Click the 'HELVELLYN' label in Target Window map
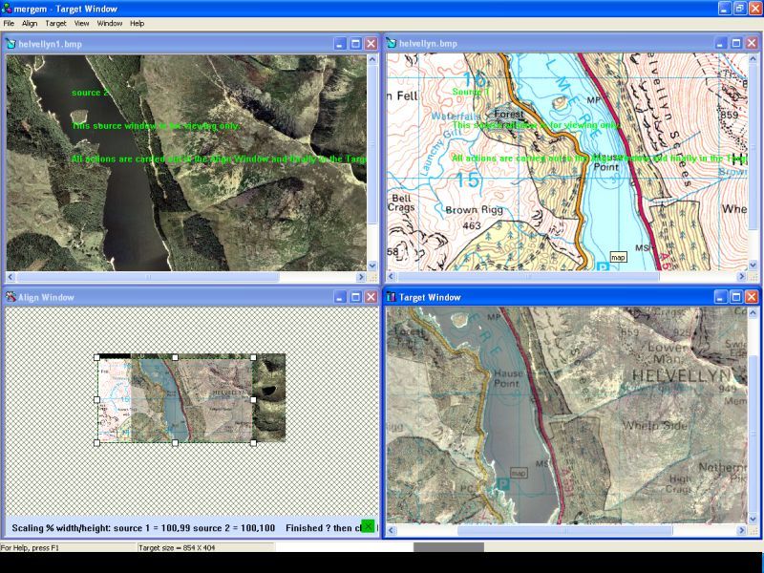 682,375
